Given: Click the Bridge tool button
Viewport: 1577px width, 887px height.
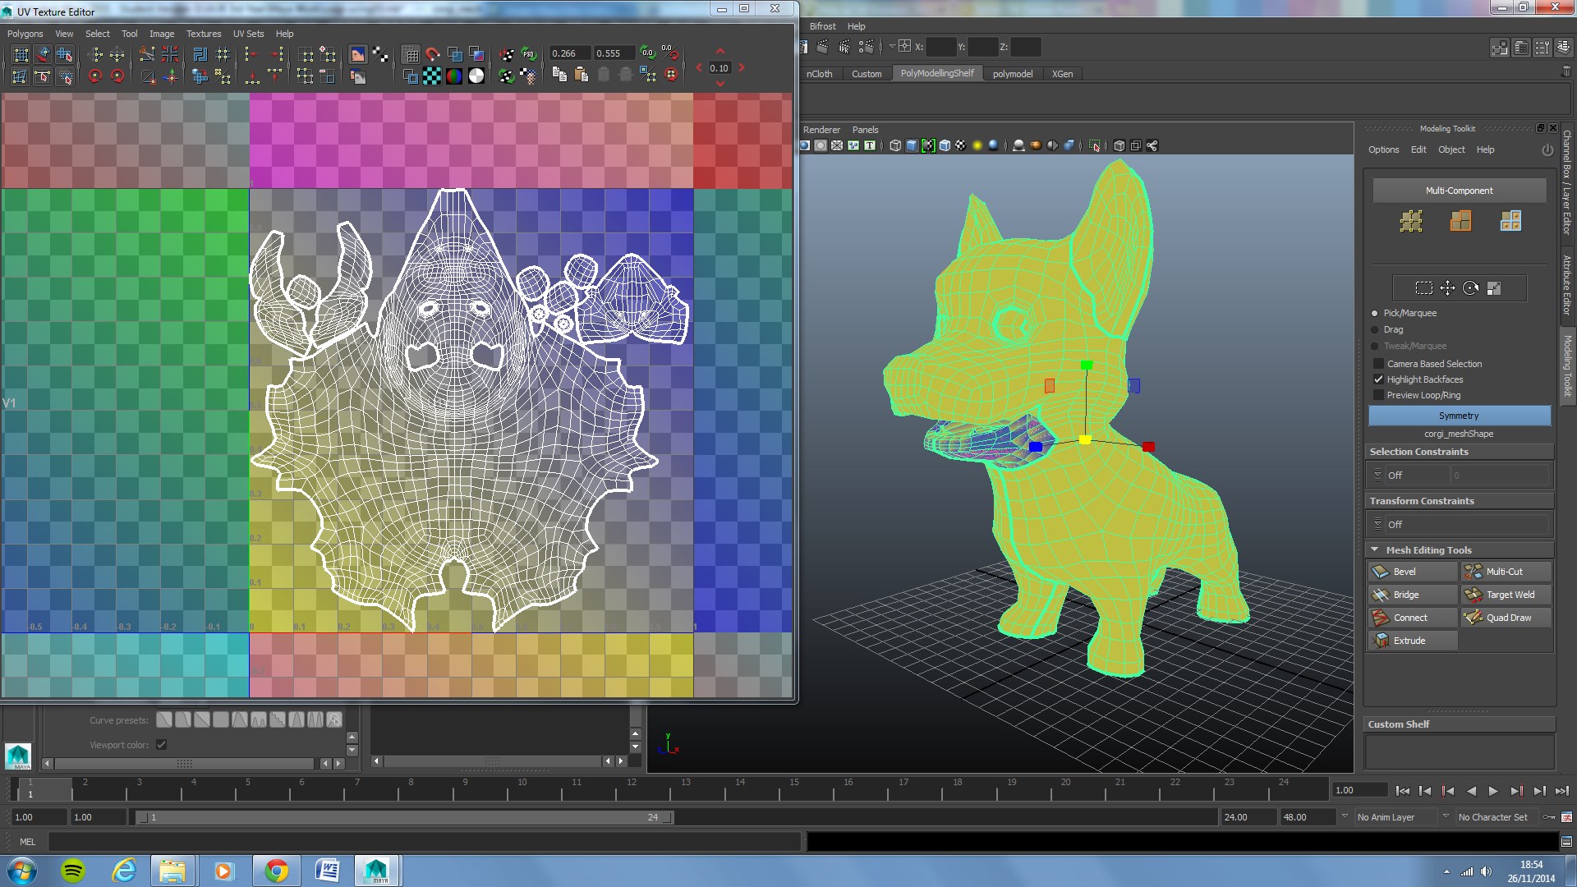Looking at the screenshot, I should click(x=1413, y=595).
